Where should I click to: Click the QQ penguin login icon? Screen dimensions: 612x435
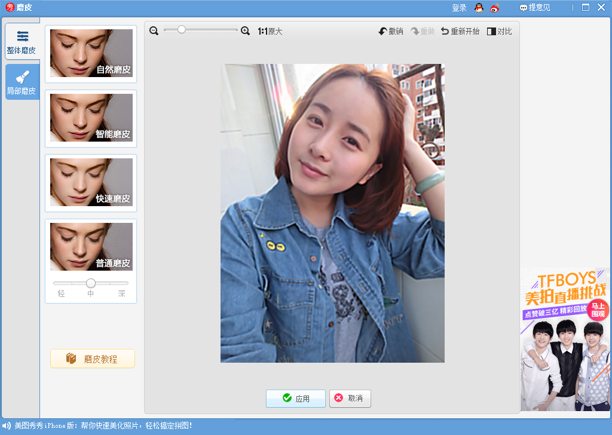479,8
